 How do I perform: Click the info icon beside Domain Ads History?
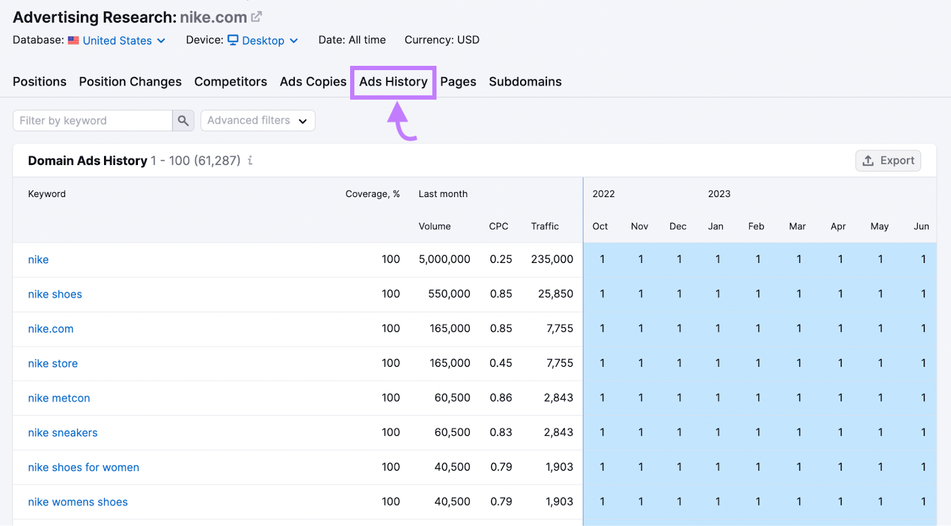(x=250, y=160)
